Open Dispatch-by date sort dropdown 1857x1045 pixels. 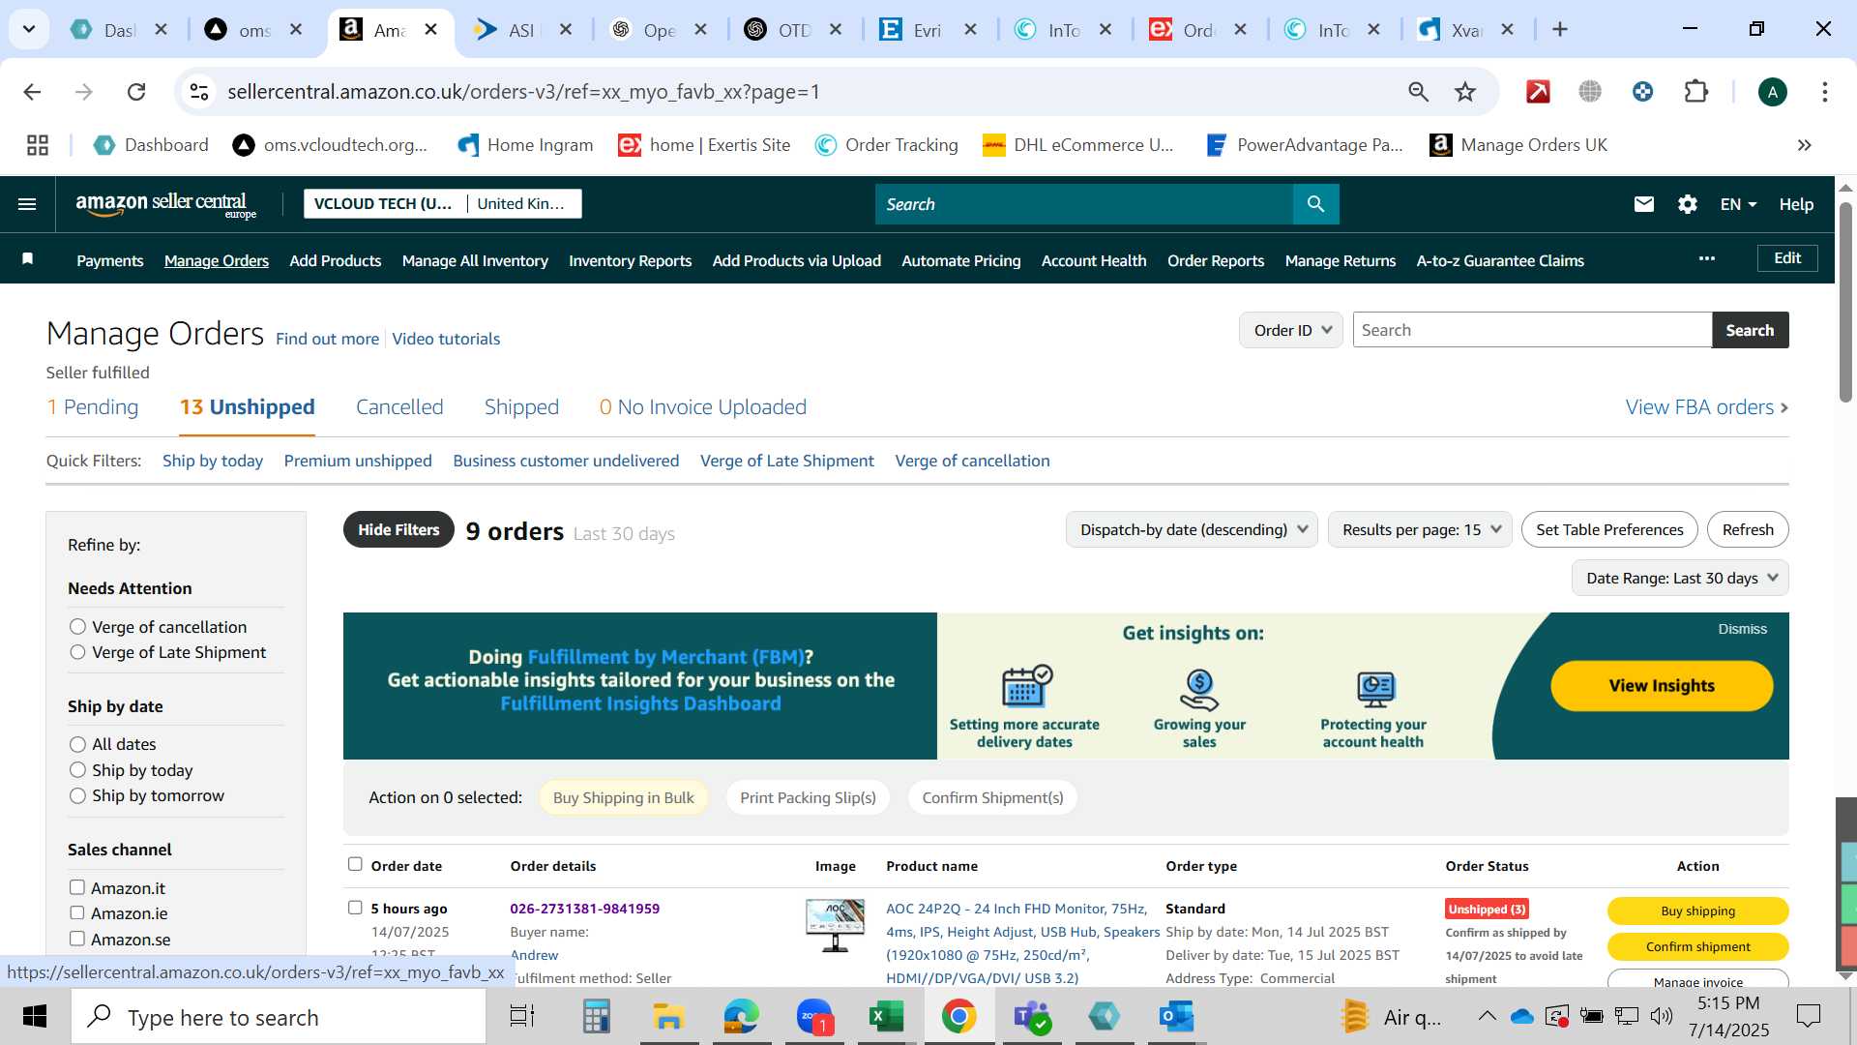1192,529
